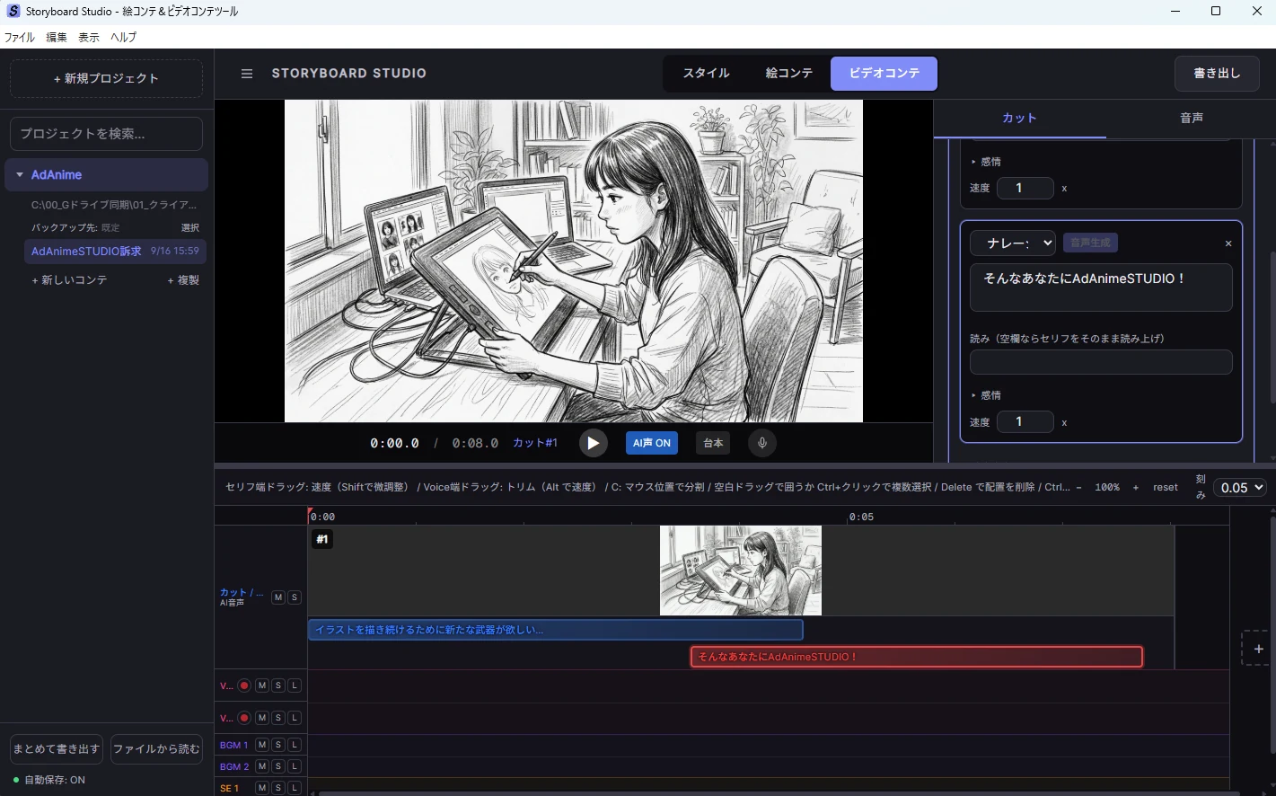This screenshot has width=1276, height=796.
Task: Expand 感情 in the upper dialogue card
Action: 986,162
